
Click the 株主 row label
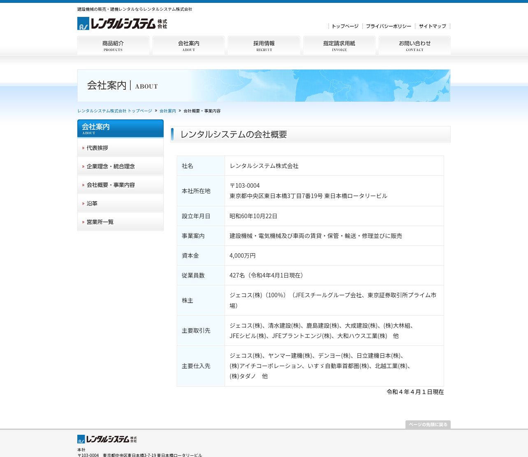pos(188,301)
